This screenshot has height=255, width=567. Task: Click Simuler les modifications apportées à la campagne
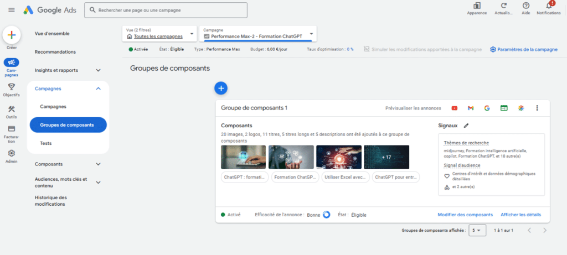[422, 49]
